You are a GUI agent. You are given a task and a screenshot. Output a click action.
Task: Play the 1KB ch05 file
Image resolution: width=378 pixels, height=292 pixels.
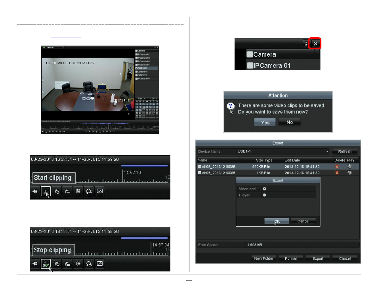click(349, 173)
